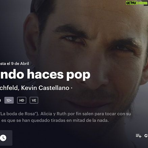Click the 'hasta el 9 de Abril' availability text

click(15, 64)
